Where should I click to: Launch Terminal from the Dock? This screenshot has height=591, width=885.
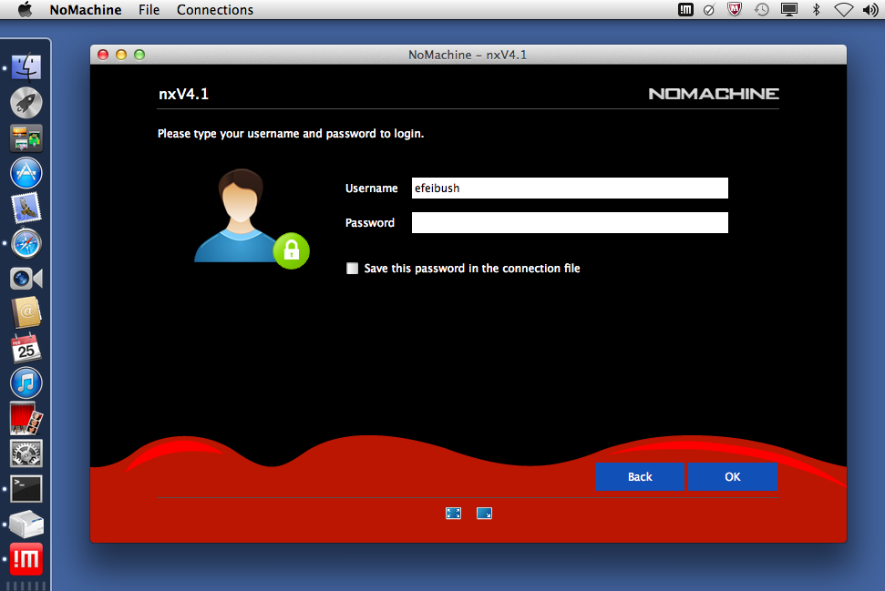tap(26, 488)
